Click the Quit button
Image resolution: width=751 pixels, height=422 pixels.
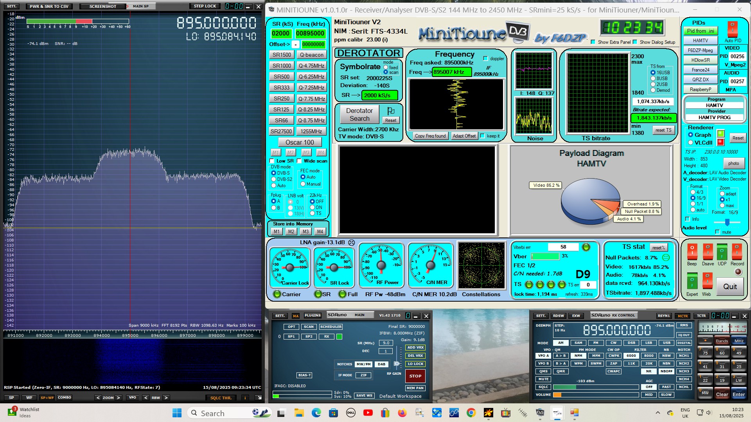pos(730,286)
